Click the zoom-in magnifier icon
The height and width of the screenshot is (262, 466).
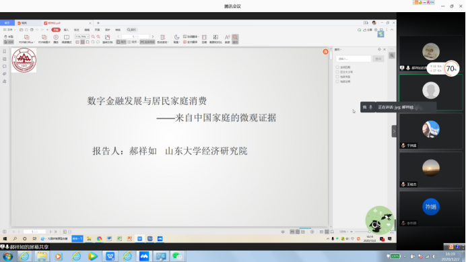coord(98,36)
